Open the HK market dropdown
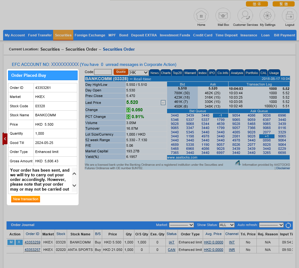Screen dimensions: 299x268 pyautogui.click(x=138, y=72)
